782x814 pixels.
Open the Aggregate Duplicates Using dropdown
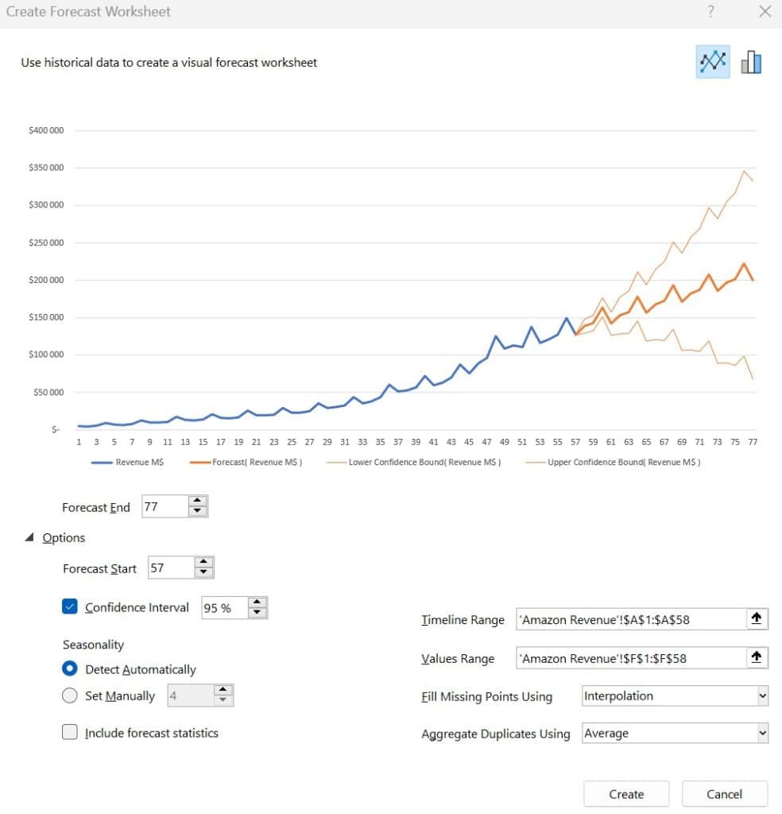click(x=761, y=732)
